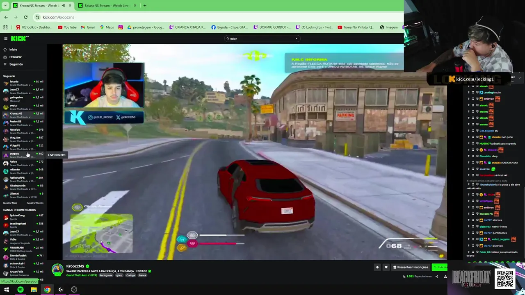Open facada channel in Seguindo
Screen dimensions: 525x295
click(x=23, y=83)
